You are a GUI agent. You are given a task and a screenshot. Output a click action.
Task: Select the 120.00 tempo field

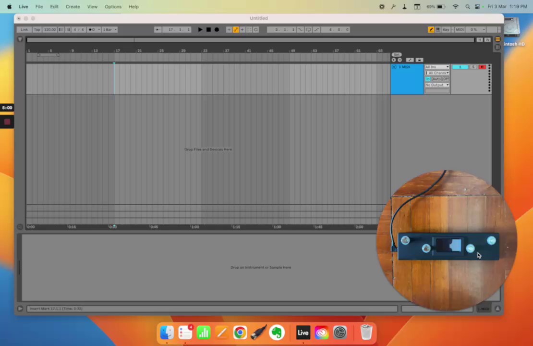click(49, 30)
